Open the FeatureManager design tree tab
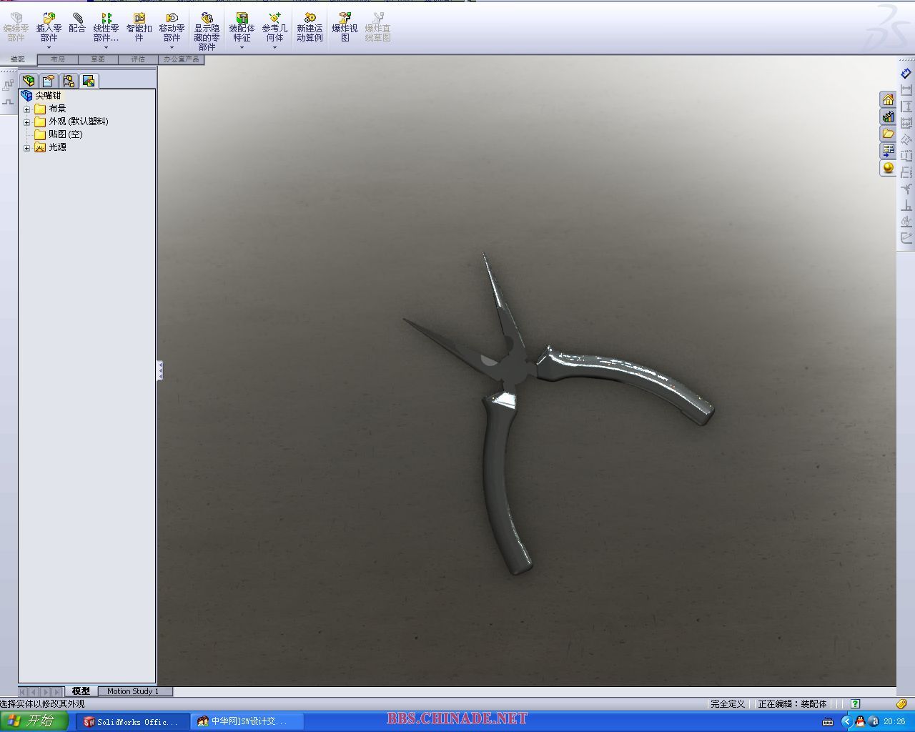The height and width of the screenshot is (732, 915). coord(29,81)
